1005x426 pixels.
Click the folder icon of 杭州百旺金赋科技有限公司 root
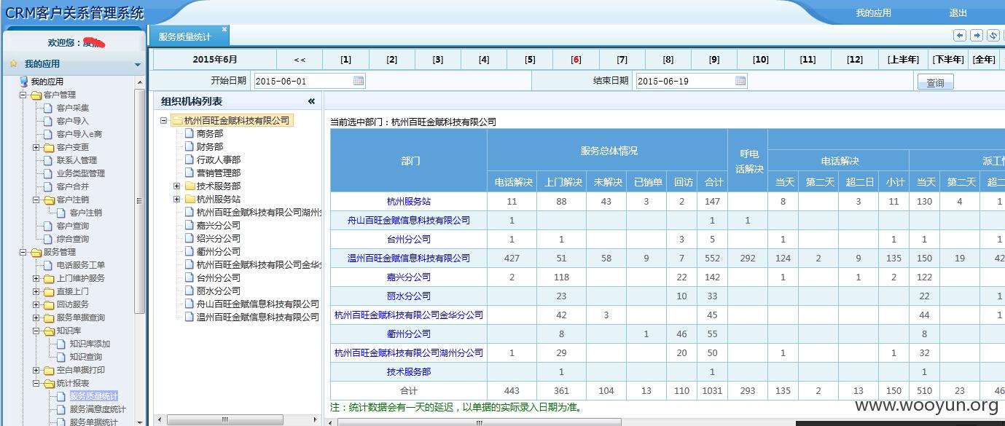point(176,121)
